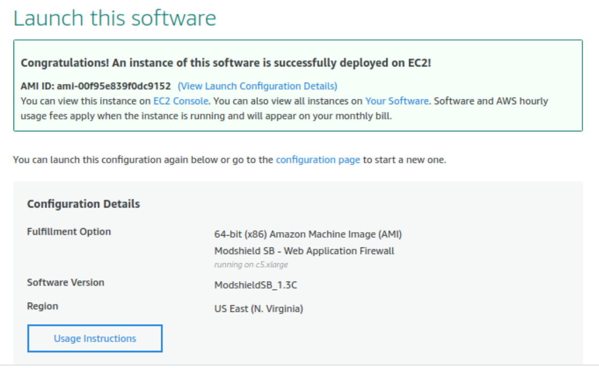Click the Launch this software heading
599x368 pixels.
pos(115,18)
